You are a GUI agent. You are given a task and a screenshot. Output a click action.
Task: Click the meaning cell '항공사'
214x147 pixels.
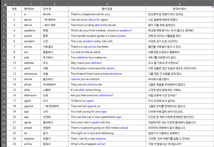pyautogui.click(x=54, y=144)
